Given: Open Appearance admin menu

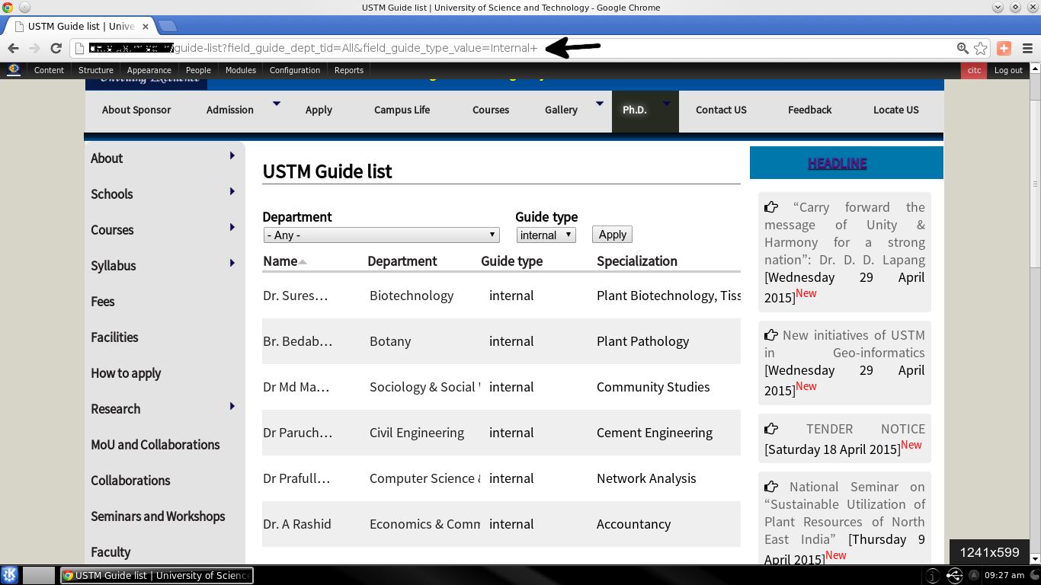Looking at the screenshot, I should click(149, 70).
